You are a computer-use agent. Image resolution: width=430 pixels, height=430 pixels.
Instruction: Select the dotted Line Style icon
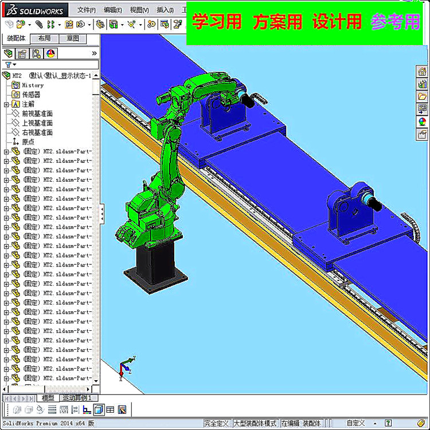(x=64, y=410)
